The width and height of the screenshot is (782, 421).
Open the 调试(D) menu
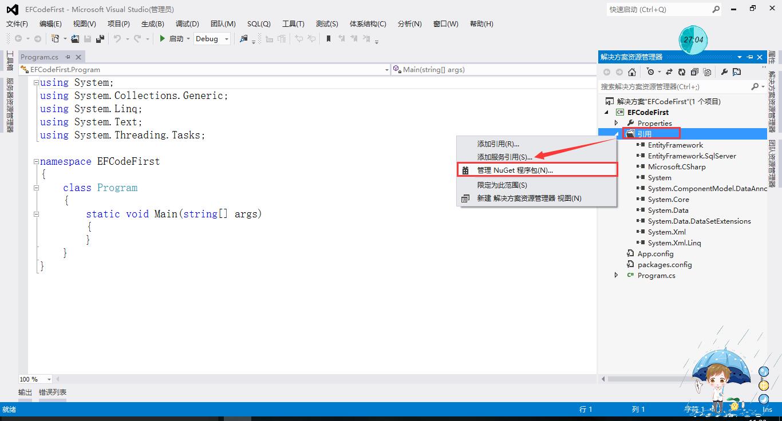point(187,23)
